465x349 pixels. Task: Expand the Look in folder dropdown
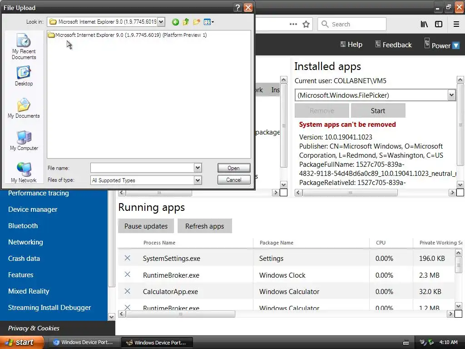coord(161,22)
